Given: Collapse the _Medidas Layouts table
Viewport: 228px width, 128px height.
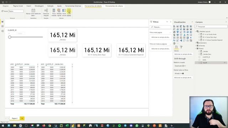Looking at the screenshot, I should pyautogui.click(x=196, y=32).
